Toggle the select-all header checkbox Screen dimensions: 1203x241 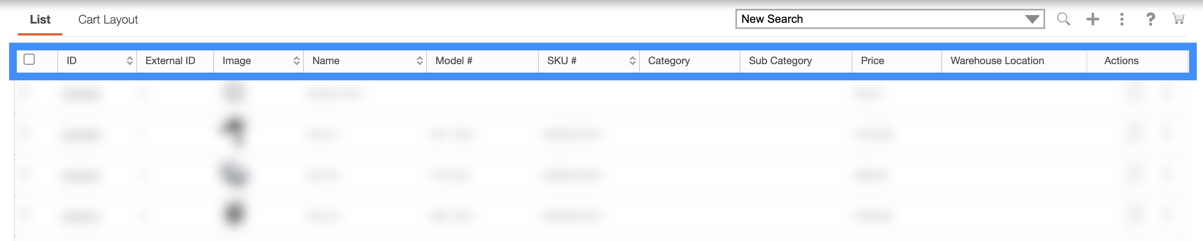tap(29, 59)
